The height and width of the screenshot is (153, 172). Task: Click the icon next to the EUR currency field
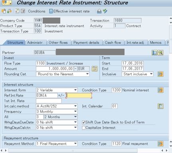pos(95,69)
